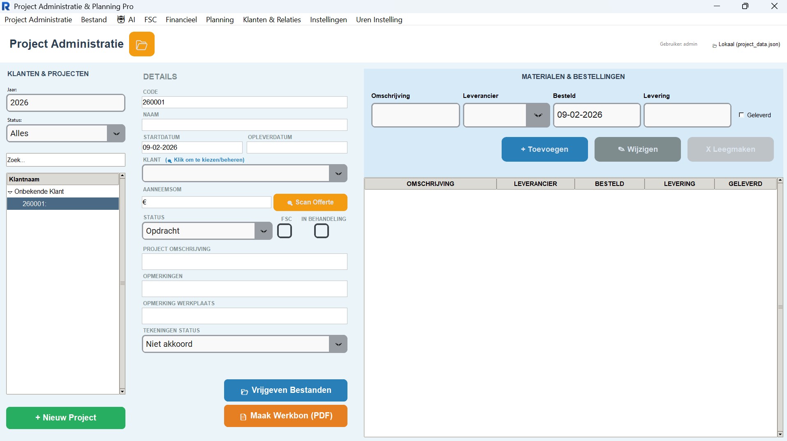This screenshot has width=787, height=441.
Task: Expand the Tekeningen Status dropdown
Action: (x=338, y=344)
